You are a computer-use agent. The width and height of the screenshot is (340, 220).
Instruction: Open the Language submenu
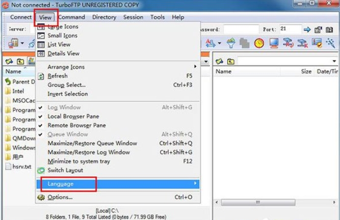[118, 184]
